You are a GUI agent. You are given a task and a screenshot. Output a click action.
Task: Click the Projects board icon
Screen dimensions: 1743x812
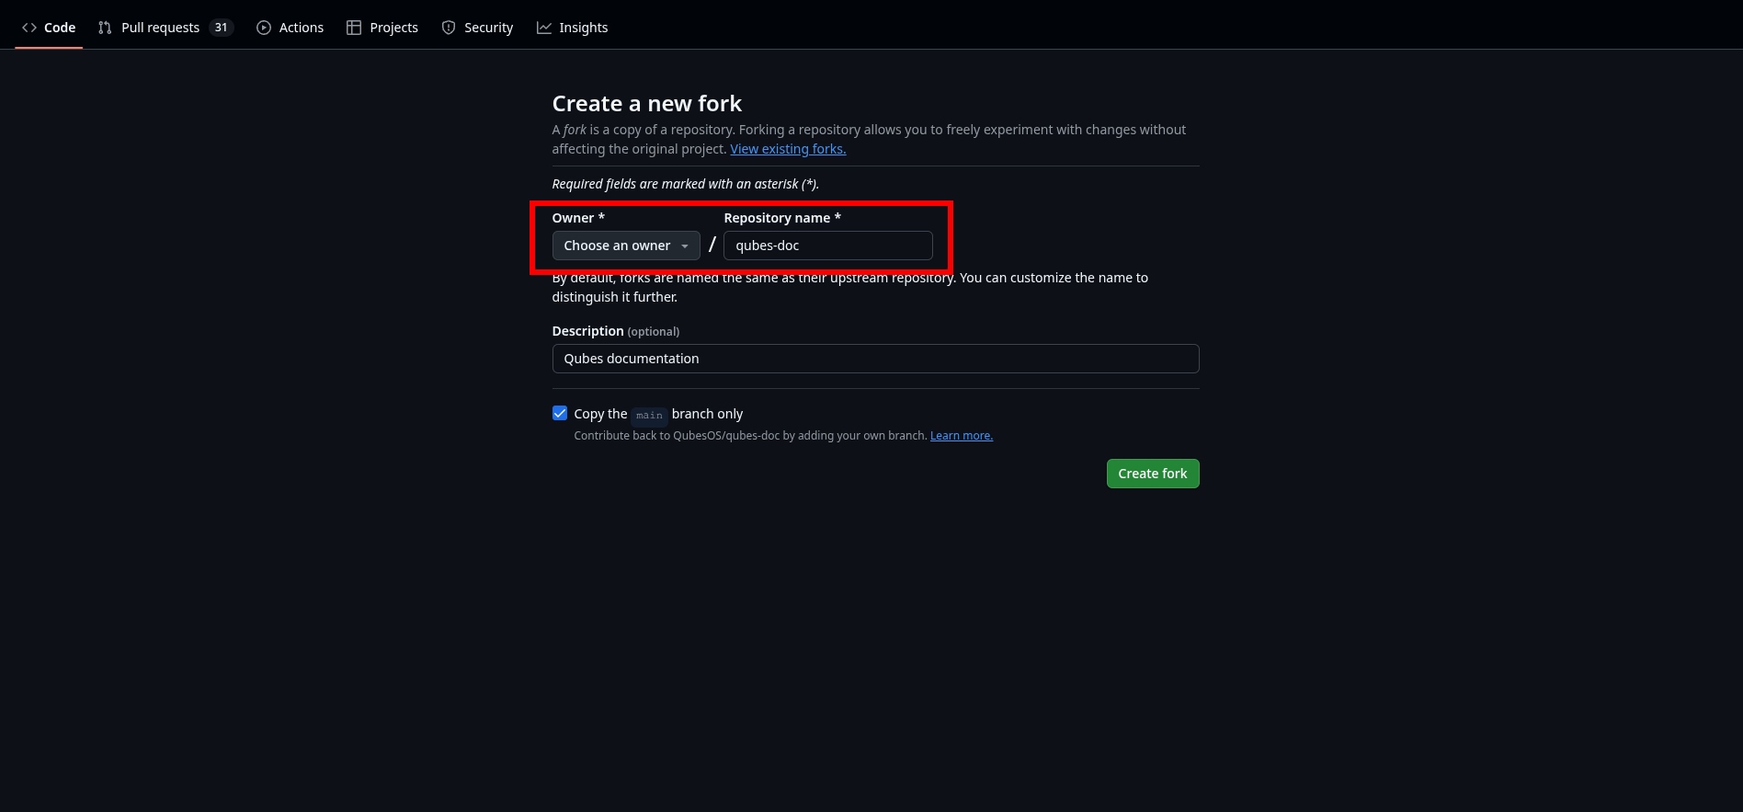point(353,28)
